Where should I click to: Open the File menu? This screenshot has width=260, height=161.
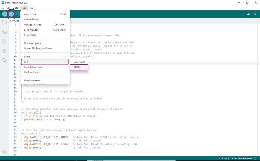[x=3, y=8]
